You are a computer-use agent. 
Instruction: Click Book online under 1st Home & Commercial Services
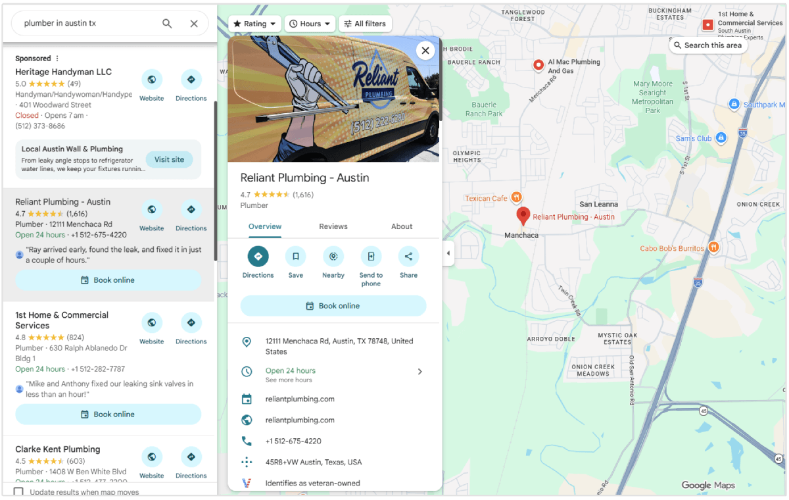(108, 414)
